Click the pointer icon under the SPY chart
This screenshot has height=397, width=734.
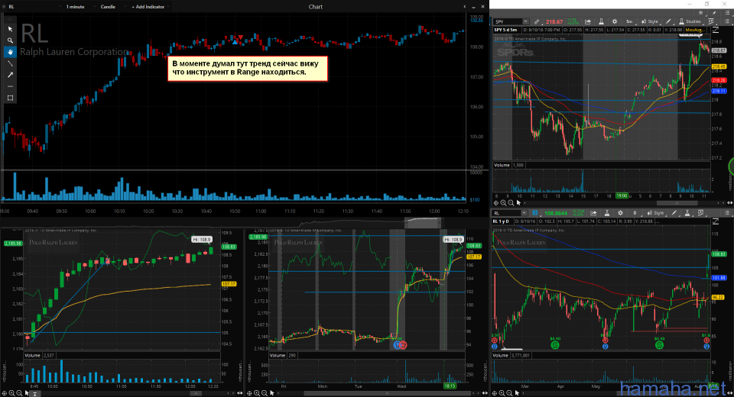click(x=518, y=203)
